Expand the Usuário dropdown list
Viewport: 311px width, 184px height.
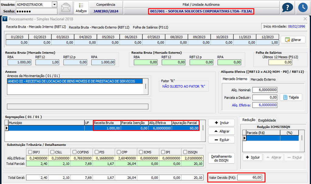(54, 5)
